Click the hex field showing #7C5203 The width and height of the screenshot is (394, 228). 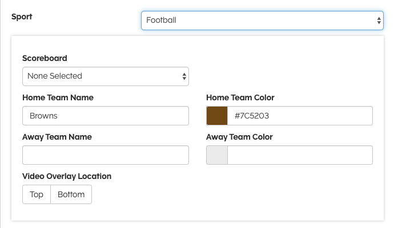(299, 116)
